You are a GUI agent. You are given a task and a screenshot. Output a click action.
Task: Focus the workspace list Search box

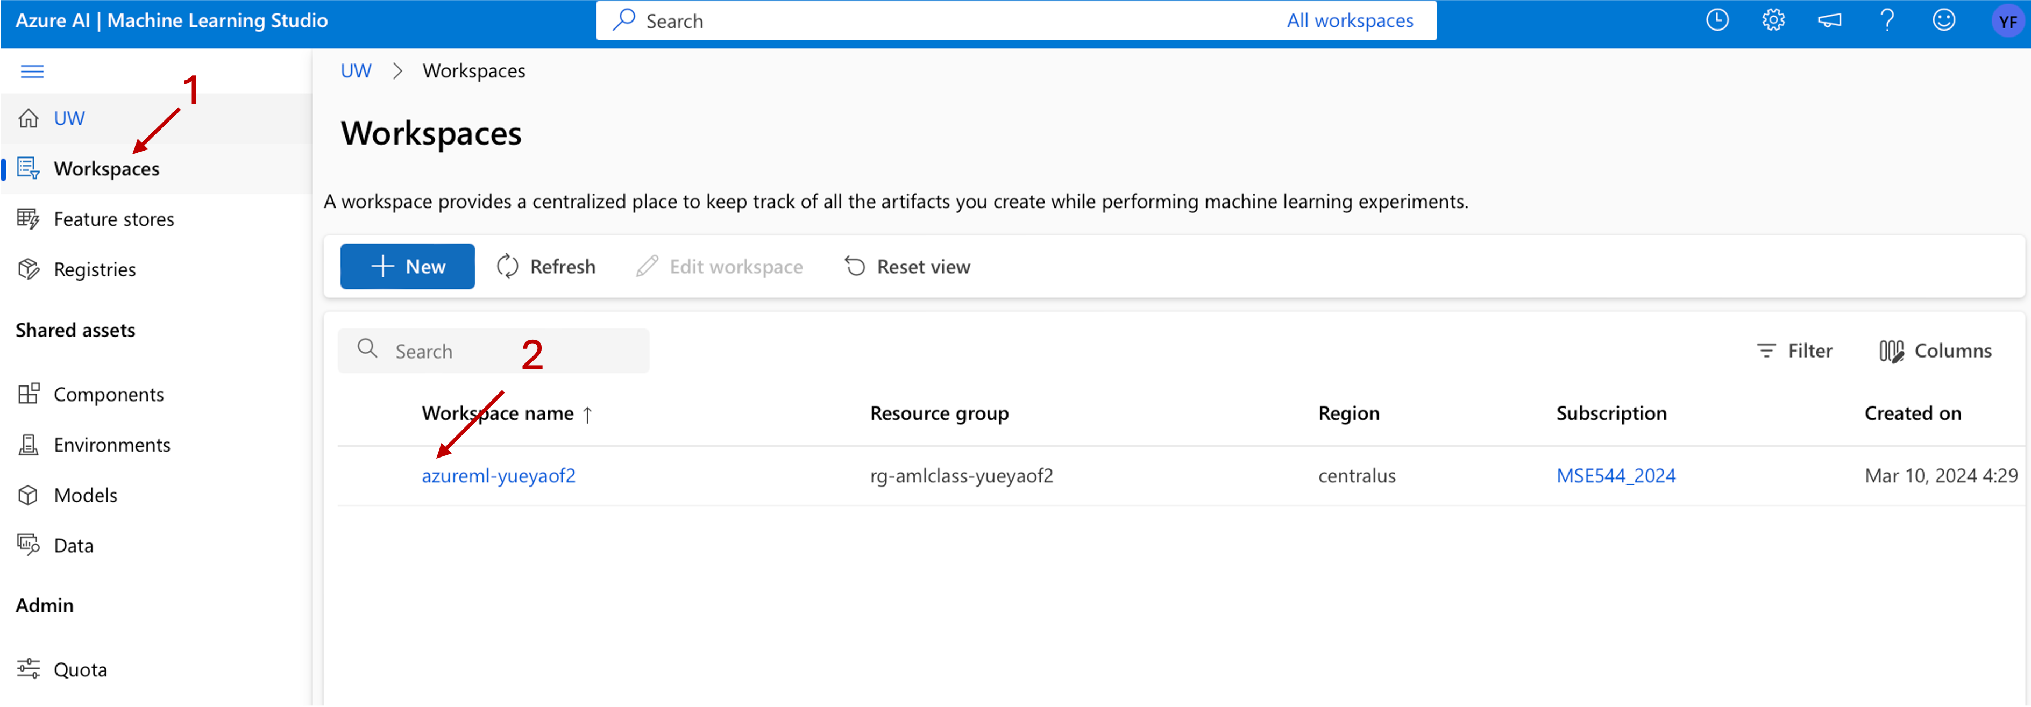tap(494, 351)
